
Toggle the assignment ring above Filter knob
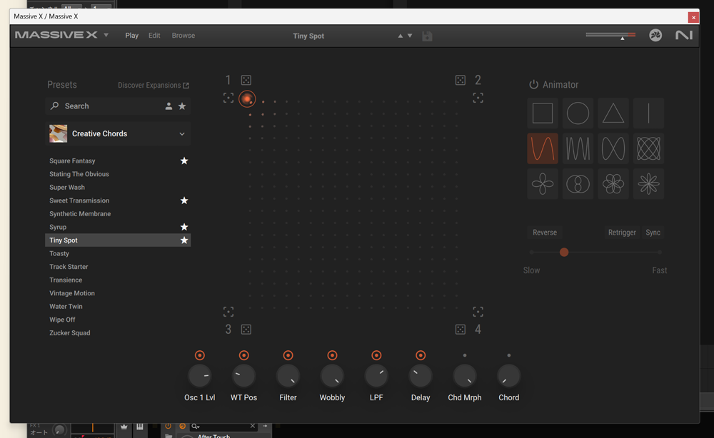(x=288, y=355)
